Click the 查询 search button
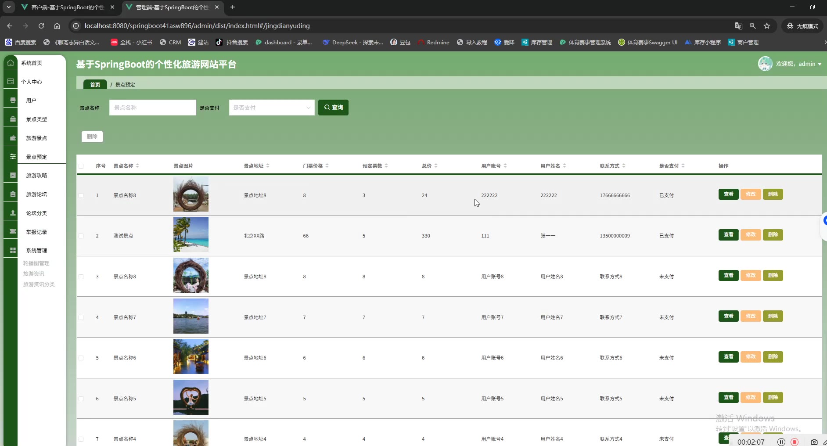 pyautogui.click(x=333, y=108)
